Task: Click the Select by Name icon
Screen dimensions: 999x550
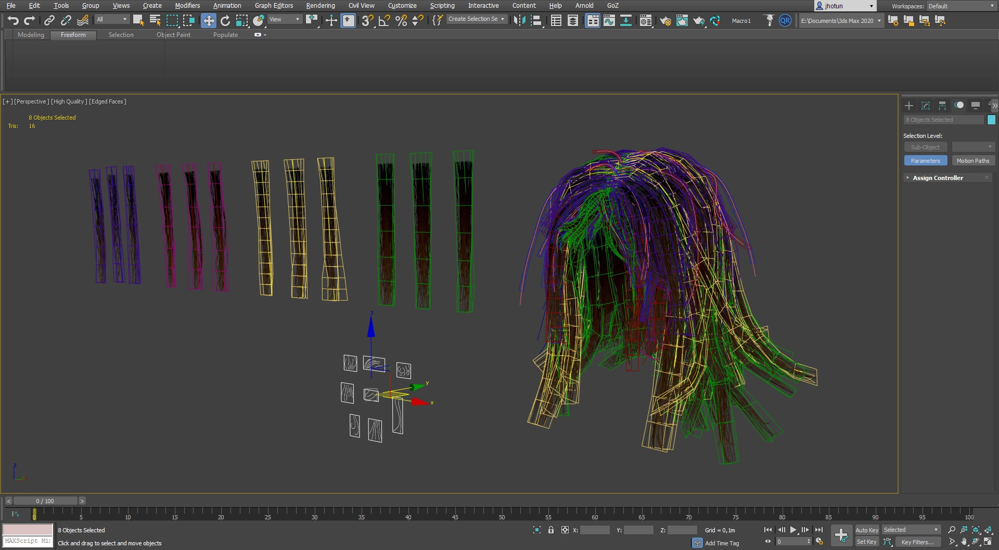Action: point(155,21)
